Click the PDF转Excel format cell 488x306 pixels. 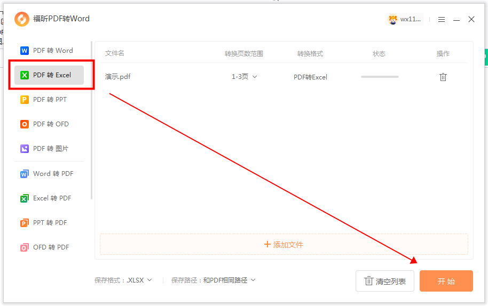pos(310,77)
